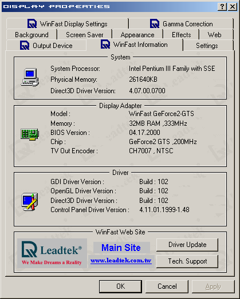Click the Gamma Correction tab icon
240x299 pixels.
[155, 23]
